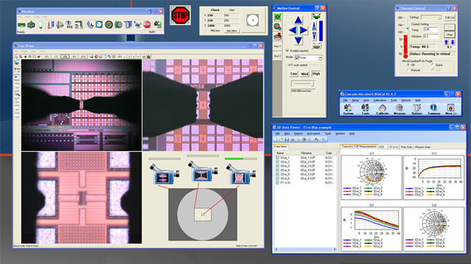Set scan speed to Low

pyautogui.click(x=294, y=73)
